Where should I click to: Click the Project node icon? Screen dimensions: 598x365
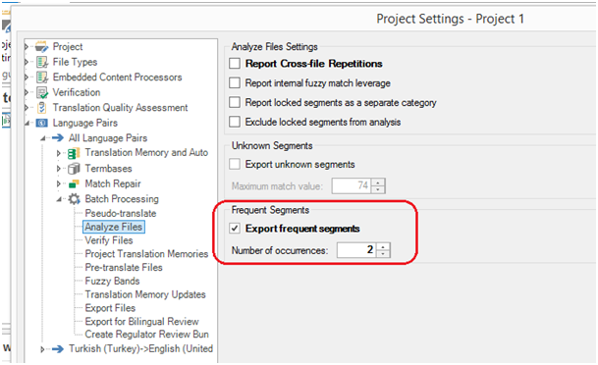41,47
